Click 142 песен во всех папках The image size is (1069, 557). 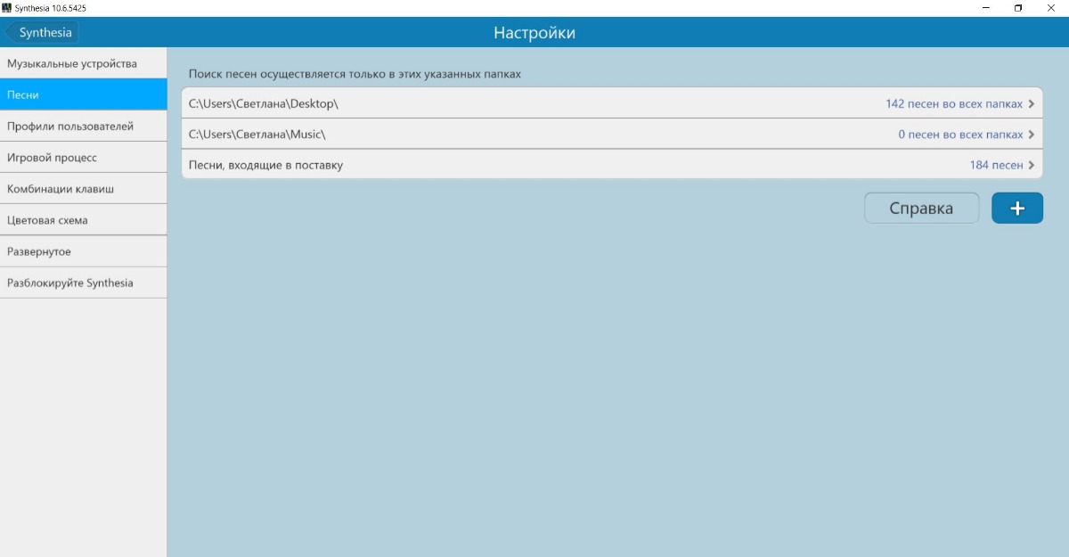954,103
